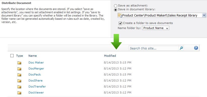Tick the select-all checkbox in the list header
The height and width of the screenshot is (97, 207).
point(12,56)
